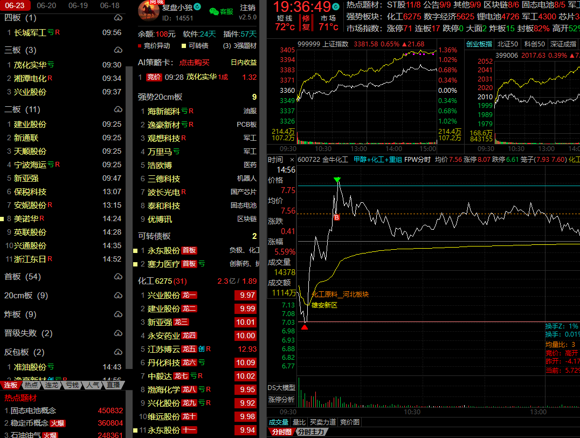Click the 亏 badge next to 长城军工

pos(51,32)
